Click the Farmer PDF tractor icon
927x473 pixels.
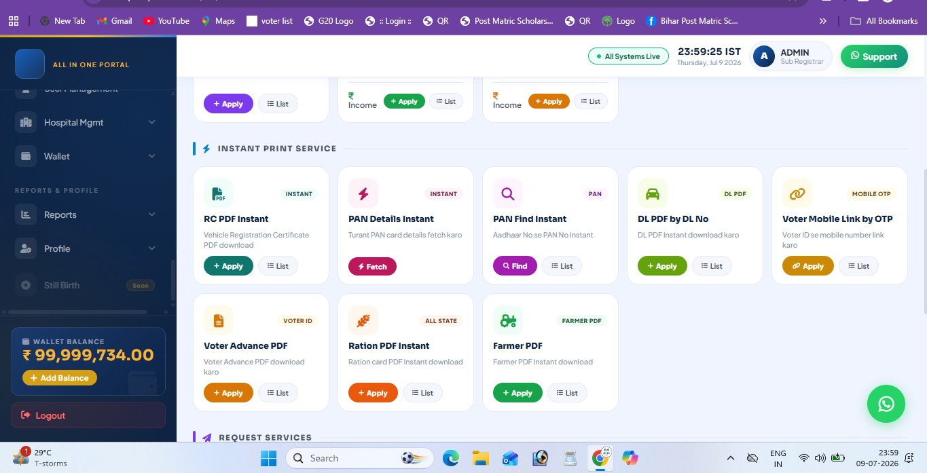pos(508,320)
